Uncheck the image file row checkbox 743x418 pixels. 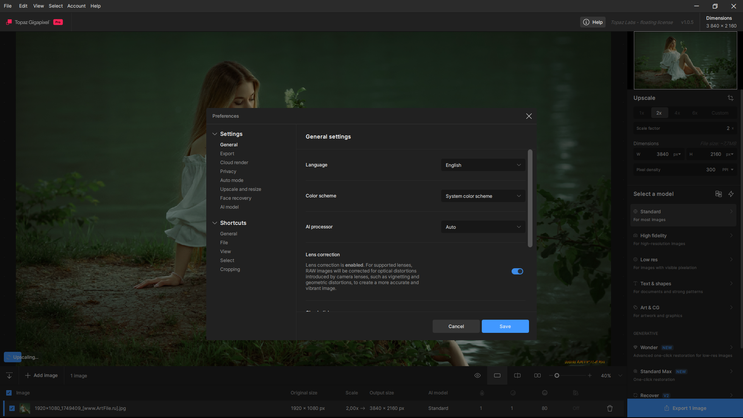(x=12, y=408)
